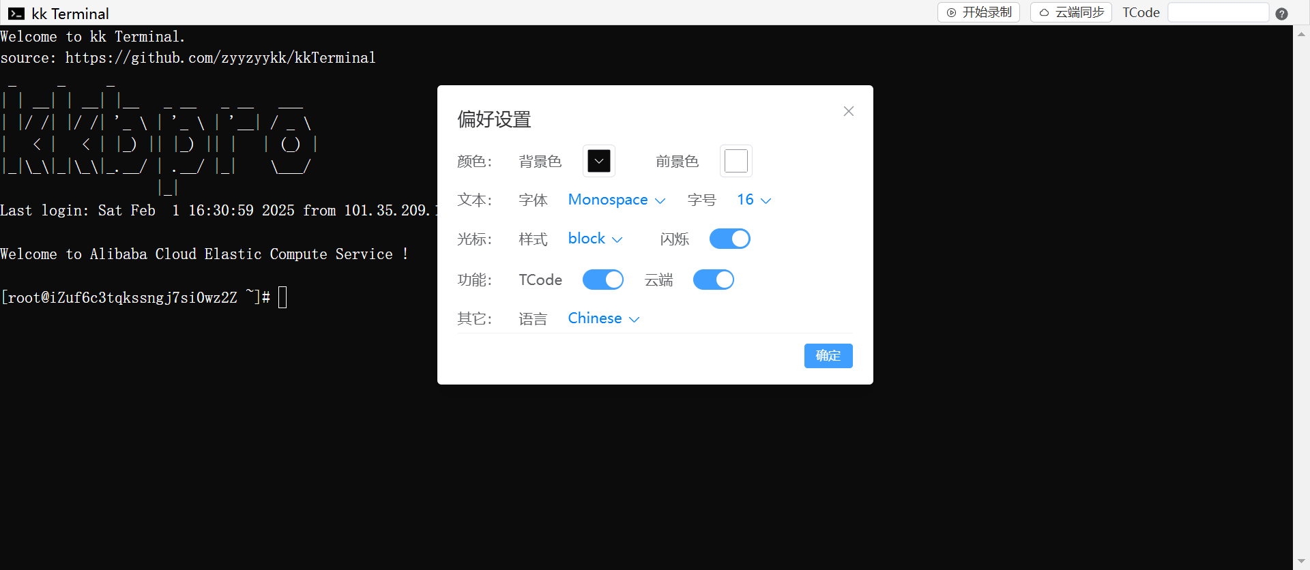This screenshot has width=1310, height=570.
Task: Close the preferences dialog with X
Action: click(x=848, y=111)
